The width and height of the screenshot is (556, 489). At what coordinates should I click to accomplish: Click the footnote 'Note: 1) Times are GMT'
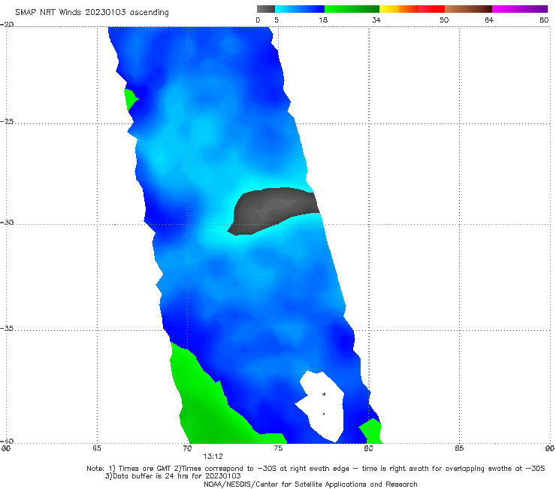[x=128, y=469]
